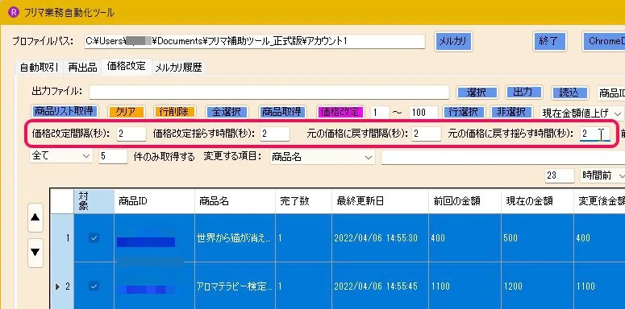Image resolution: width=625 pixels, height=309 pixels.
Task: Click the previous price cell 400 in row 1
Action: tap(465, 238)
